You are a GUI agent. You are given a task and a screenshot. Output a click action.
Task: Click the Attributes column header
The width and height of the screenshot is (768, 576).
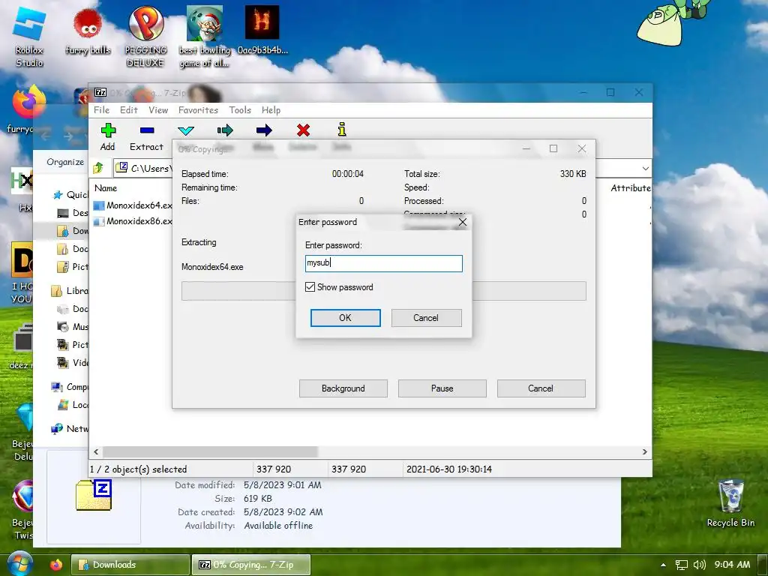(631, 188)
